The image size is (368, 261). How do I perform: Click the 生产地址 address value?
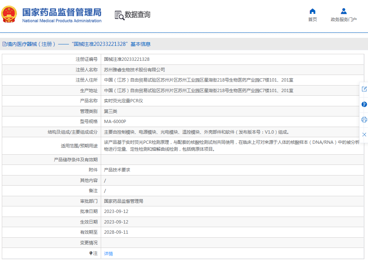(x=199, y=91)
